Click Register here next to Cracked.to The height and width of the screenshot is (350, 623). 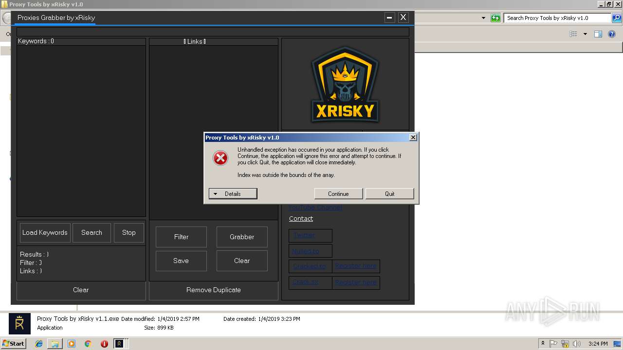click(x=356, y=266)
